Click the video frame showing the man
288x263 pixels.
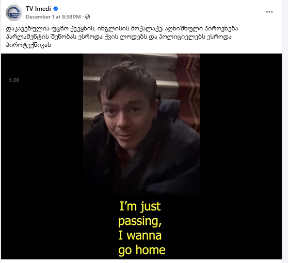(x=141, y=125)
